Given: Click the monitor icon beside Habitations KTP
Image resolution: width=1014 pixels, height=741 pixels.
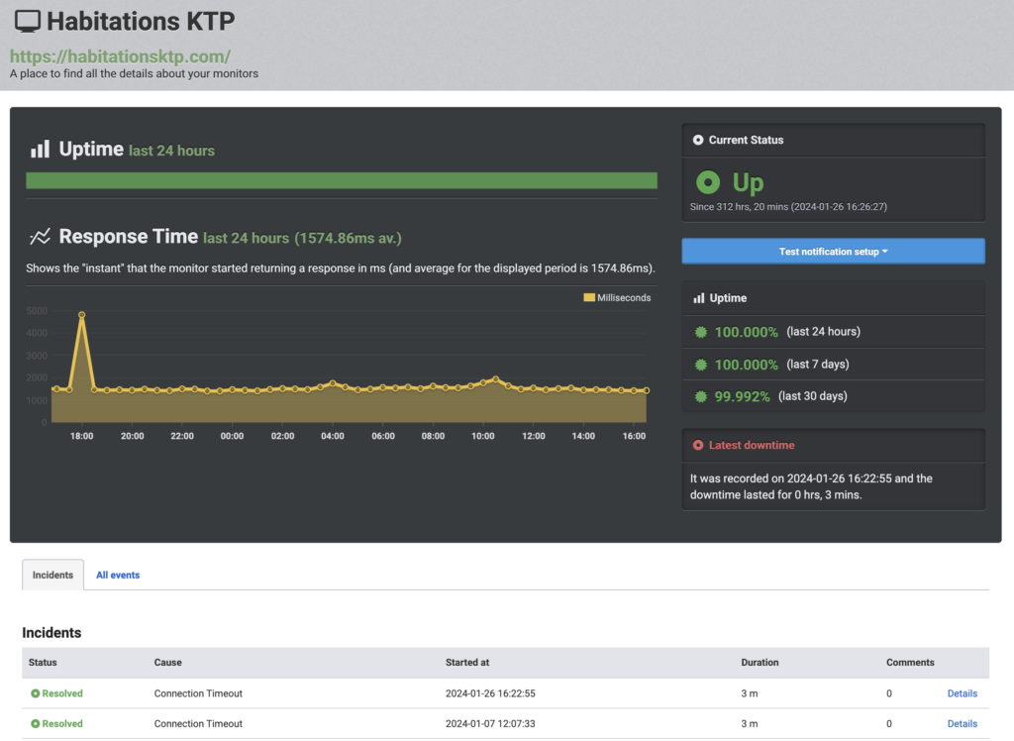Looking at the screenshot, I should (x=29, y=21).
